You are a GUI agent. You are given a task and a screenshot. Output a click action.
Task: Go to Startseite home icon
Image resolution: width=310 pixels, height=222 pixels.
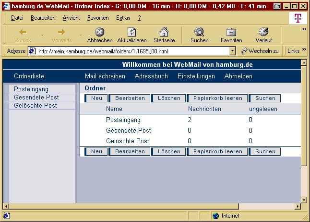(164, 32)
